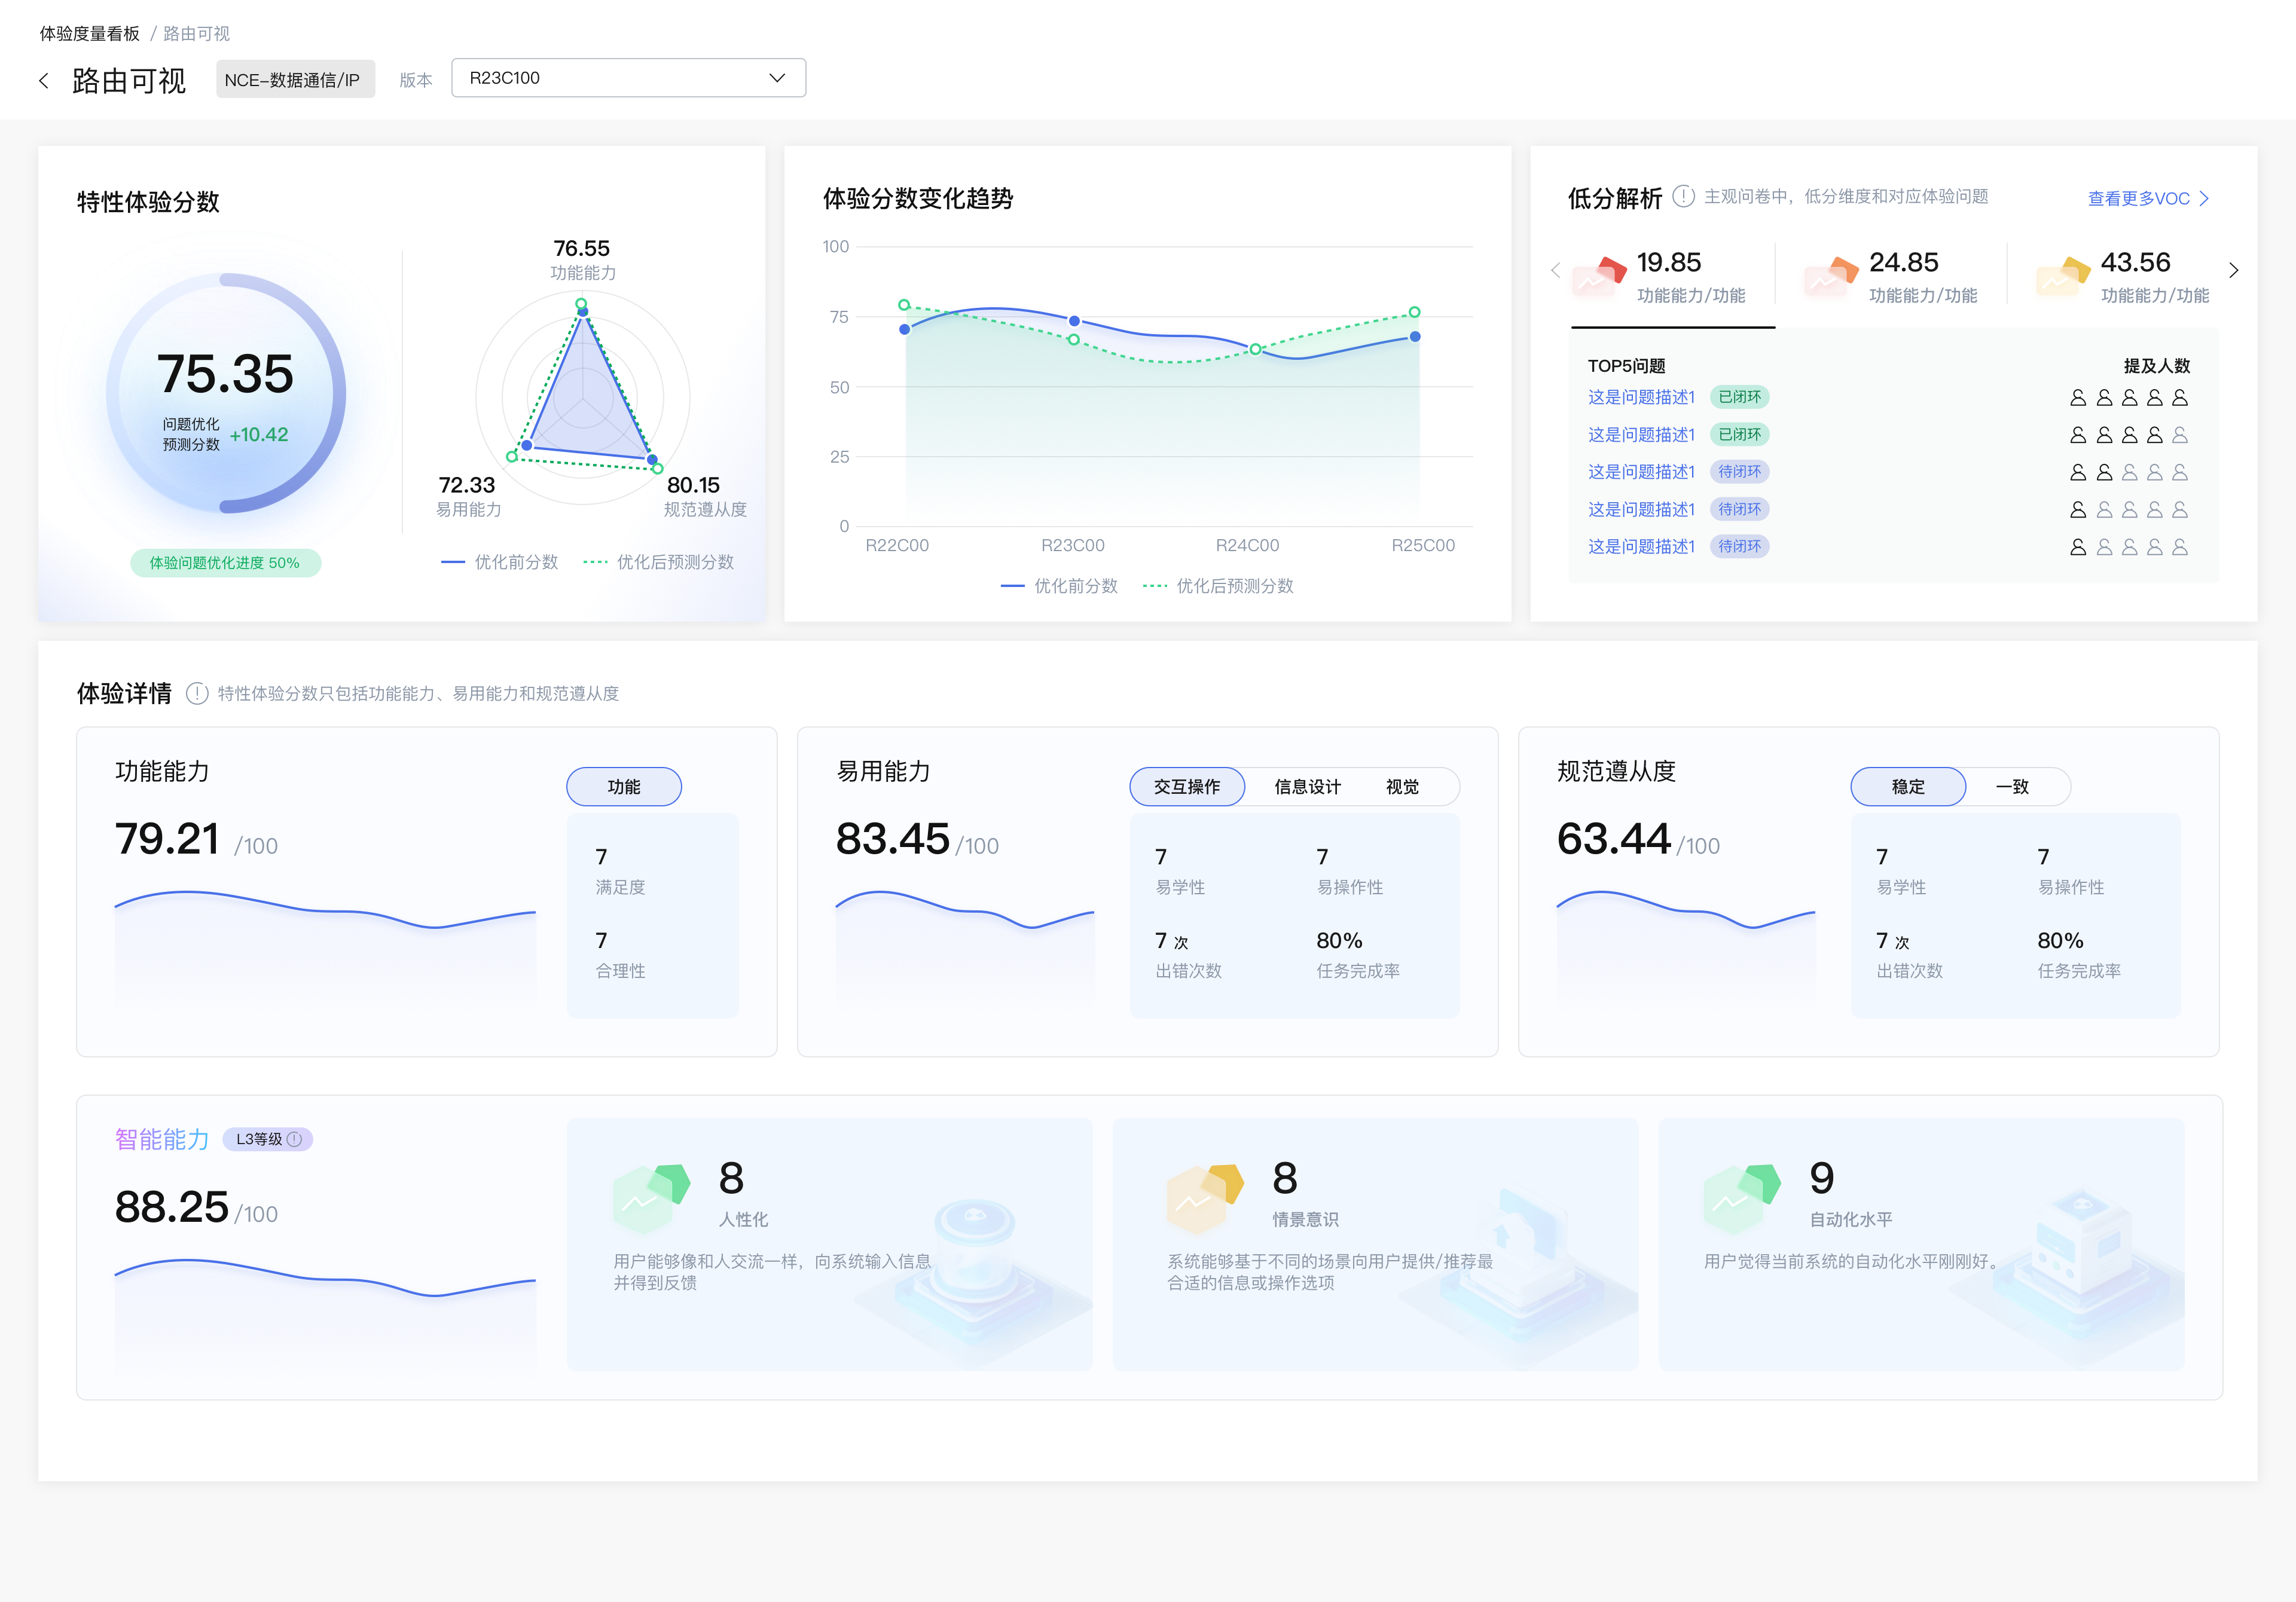Screen dimensions: 2296x1602
Task: Click the 80.15 规范遵从度 radar label
Action: [x=705, y=496]
